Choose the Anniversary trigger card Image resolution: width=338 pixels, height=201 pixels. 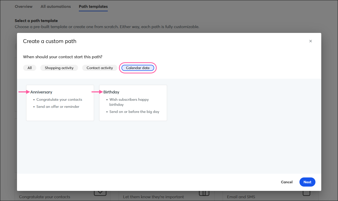click(60, 103)
